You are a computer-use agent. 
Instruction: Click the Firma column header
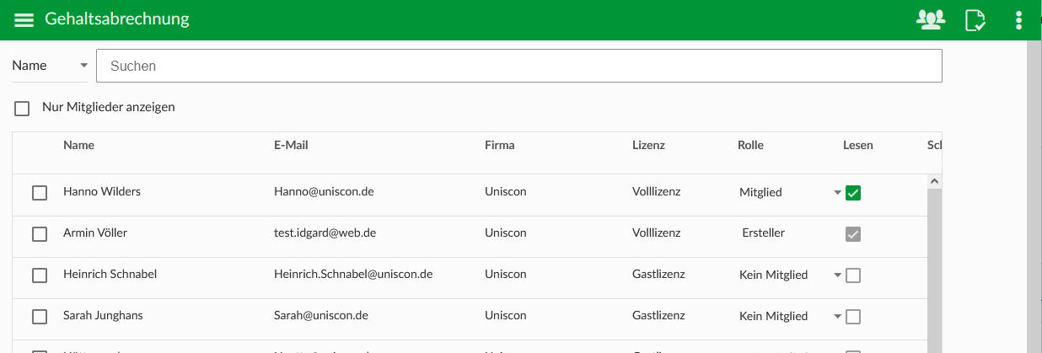coord(499,145)
